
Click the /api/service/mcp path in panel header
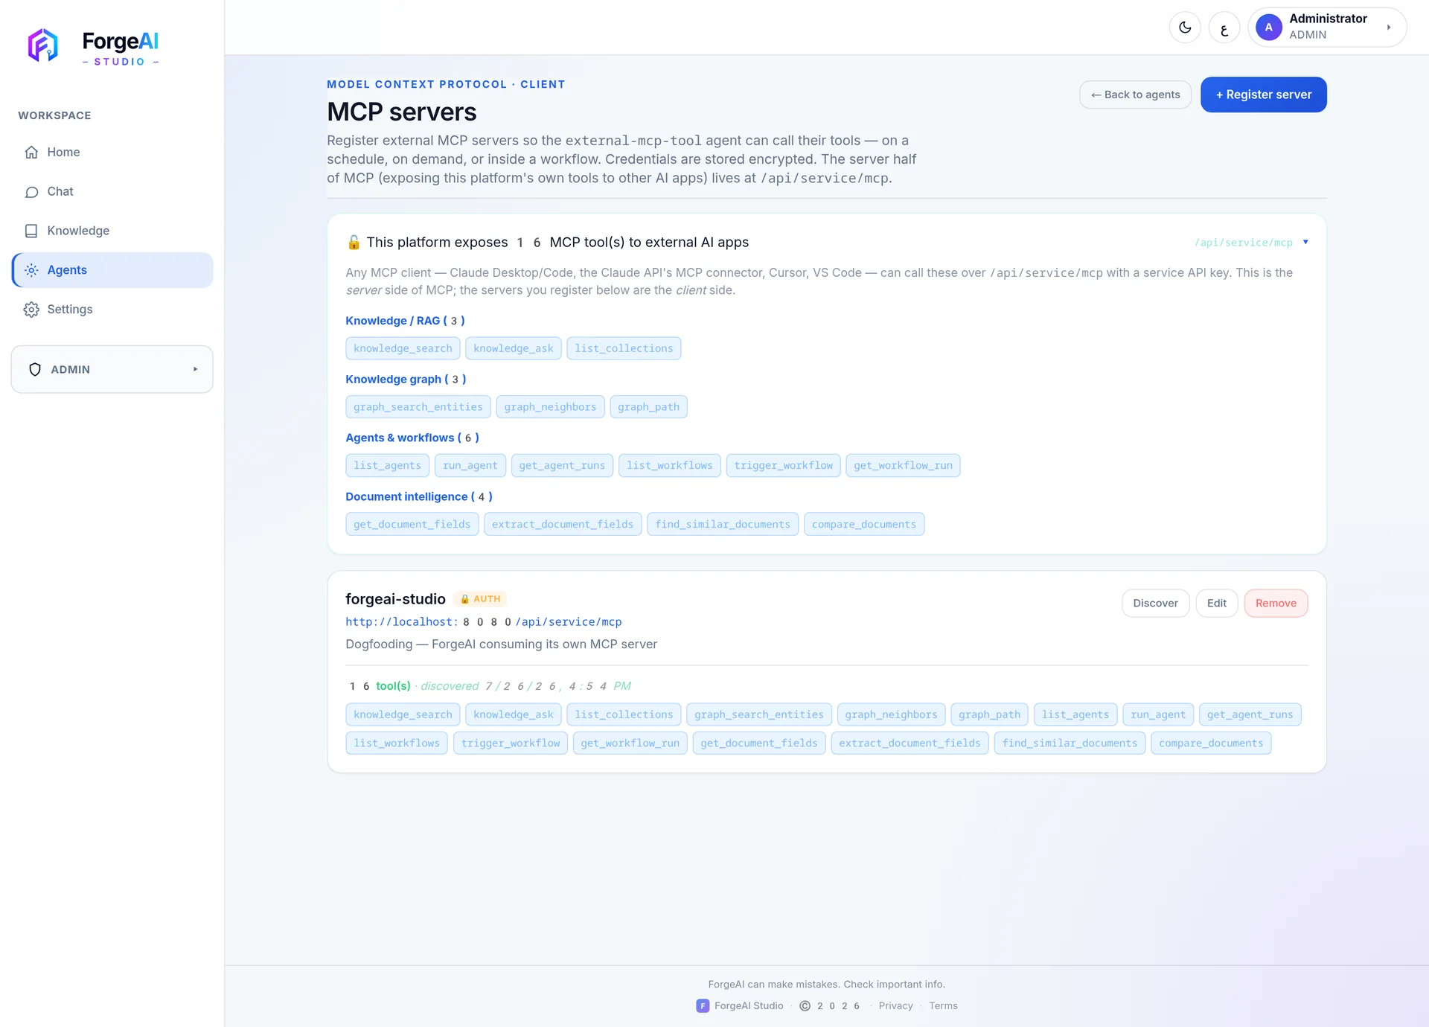click(1244, 243)
